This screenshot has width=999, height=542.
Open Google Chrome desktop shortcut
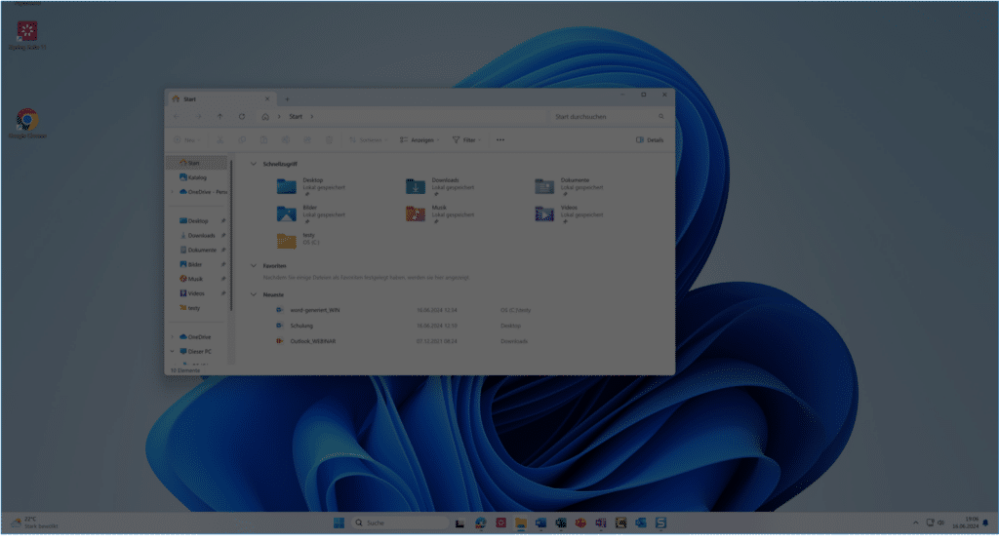point(27,123)
